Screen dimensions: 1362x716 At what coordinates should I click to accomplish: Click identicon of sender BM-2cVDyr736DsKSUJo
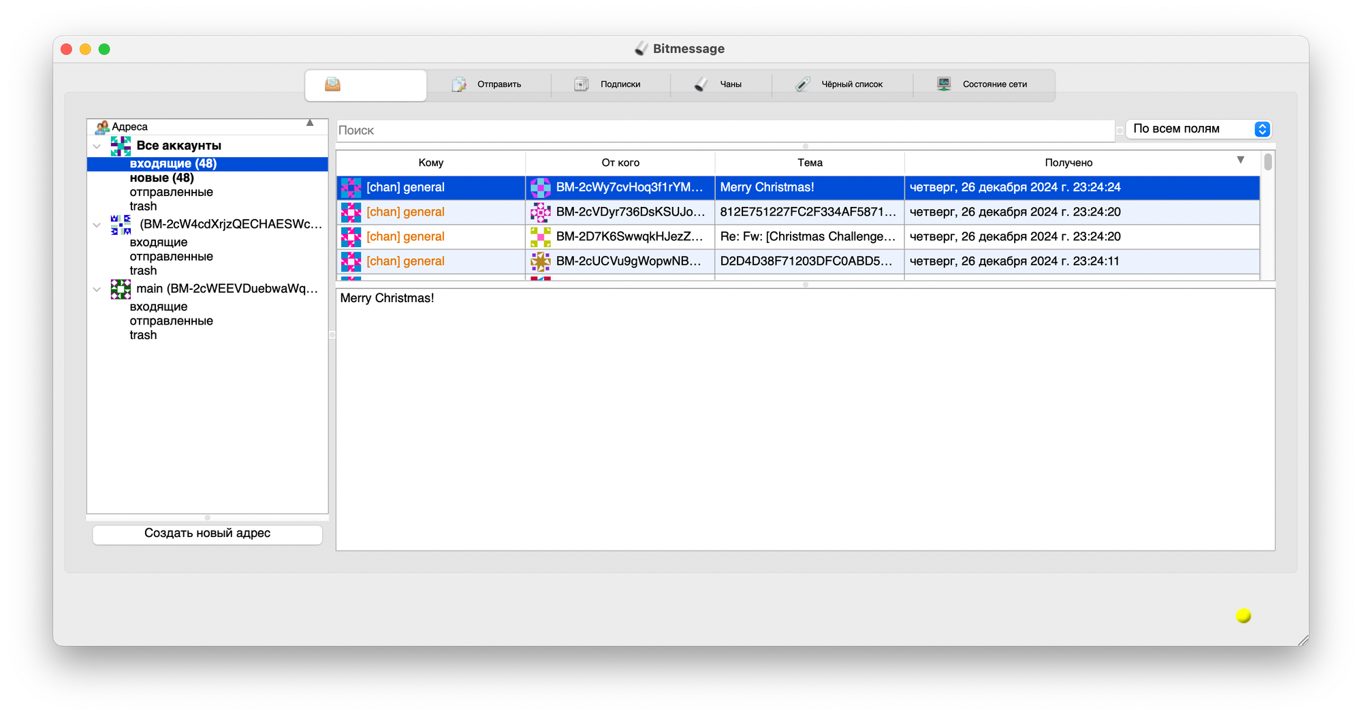(540, 212)
